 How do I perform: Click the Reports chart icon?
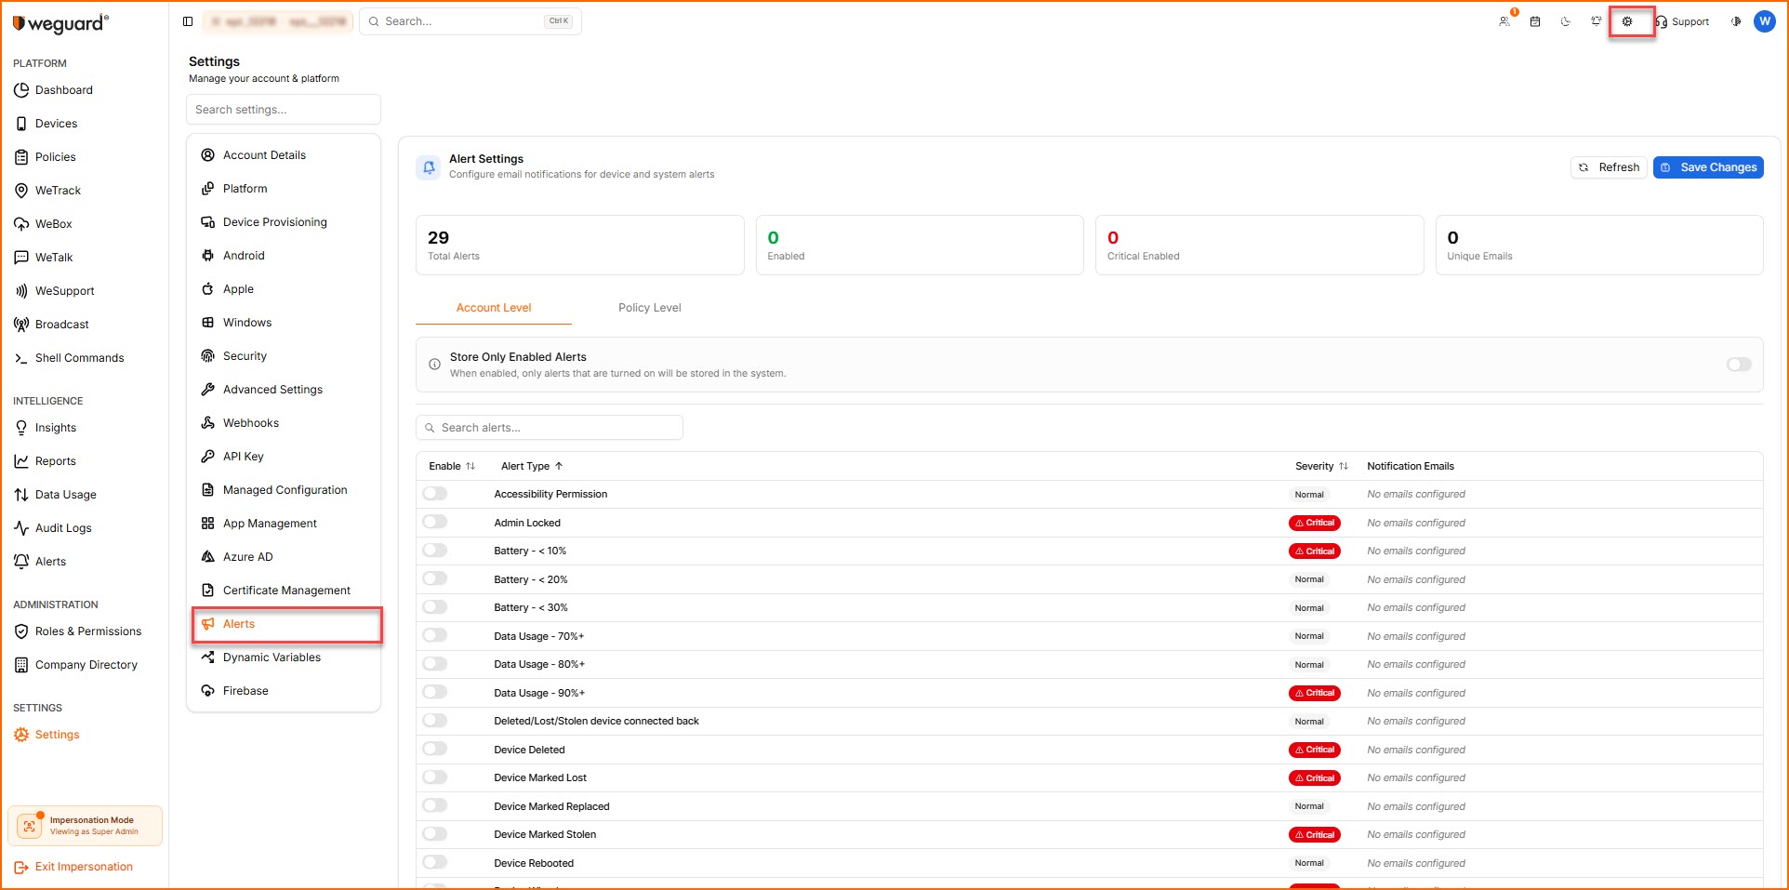click(x=21, y=461)
